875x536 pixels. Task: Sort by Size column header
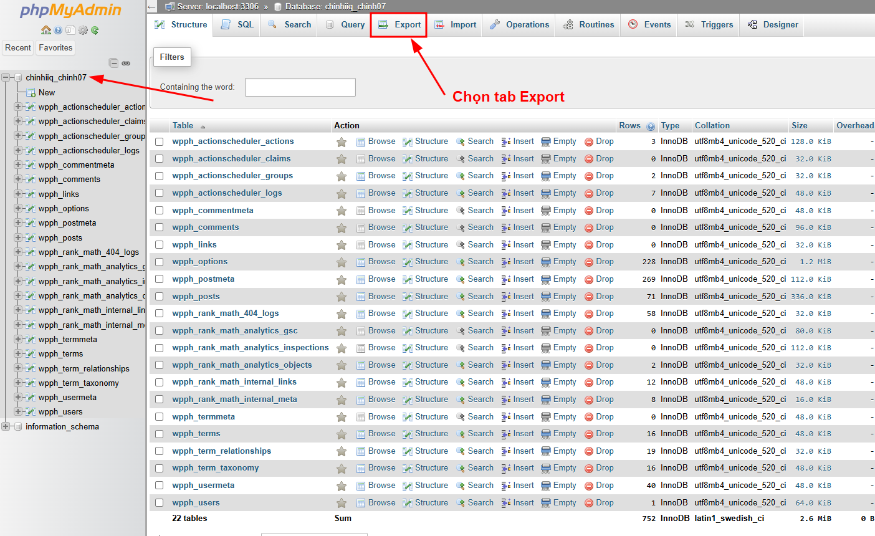[800, 126]
